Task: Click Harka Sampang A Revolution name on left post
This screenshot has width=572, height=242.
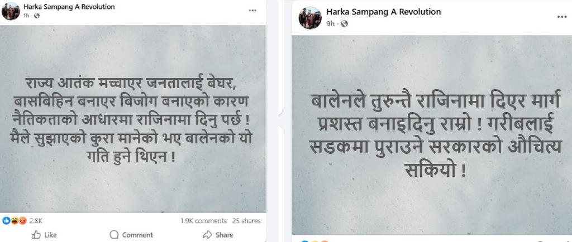Action: tap(69, 7)
